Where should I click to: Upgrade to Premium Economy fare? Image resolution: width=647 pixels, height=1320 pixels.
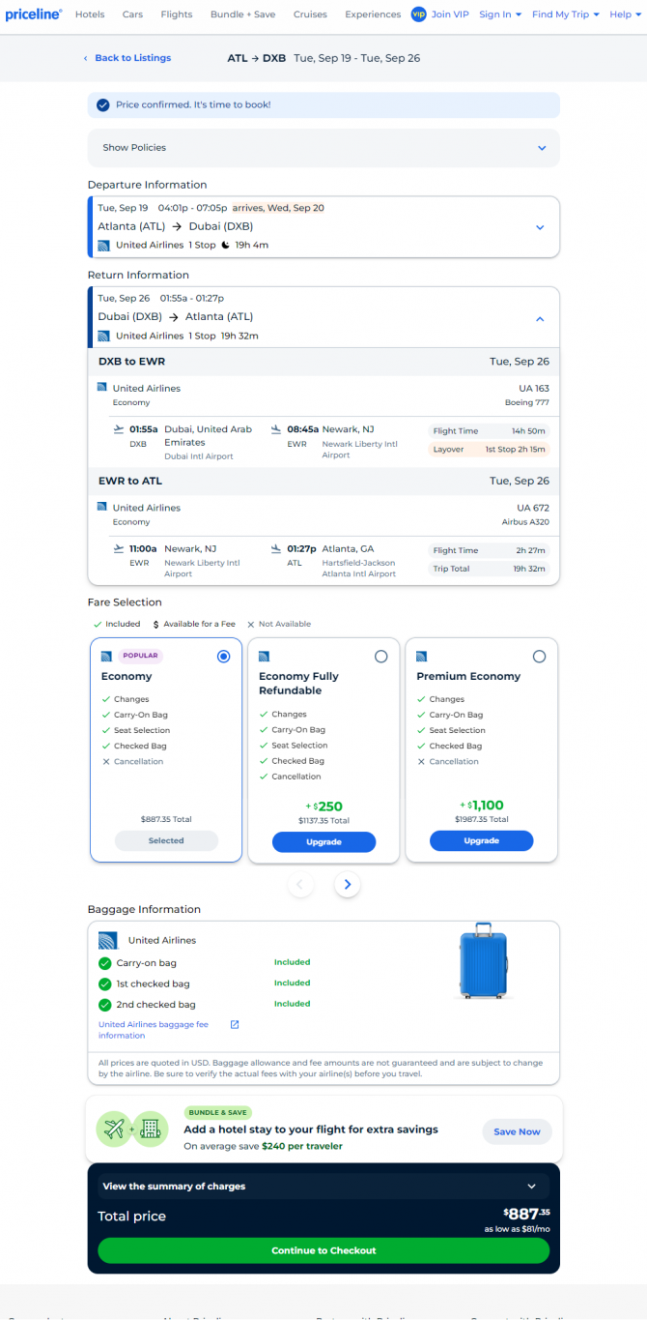click(x=481, y=841)
